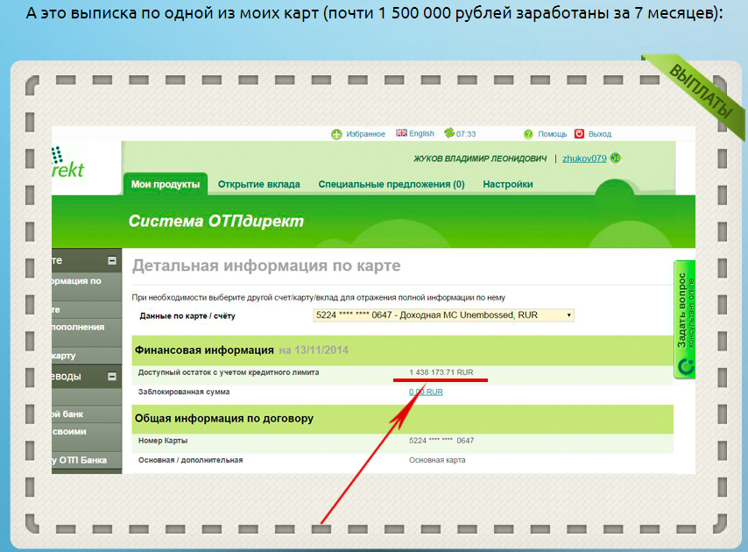This screenshot has height=552, width=748.
Task: Click the Задать вопрос online consultant button
Action: 685,319
